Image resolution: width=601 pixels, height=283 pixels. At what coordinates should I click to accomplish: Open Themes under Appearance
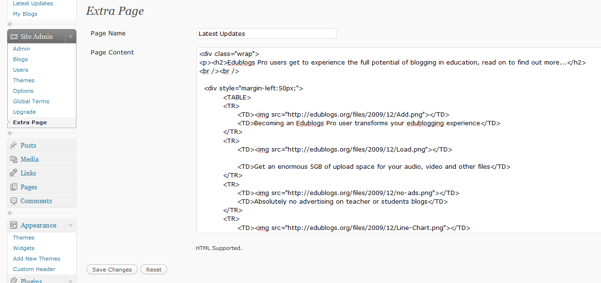coord(24,238)
